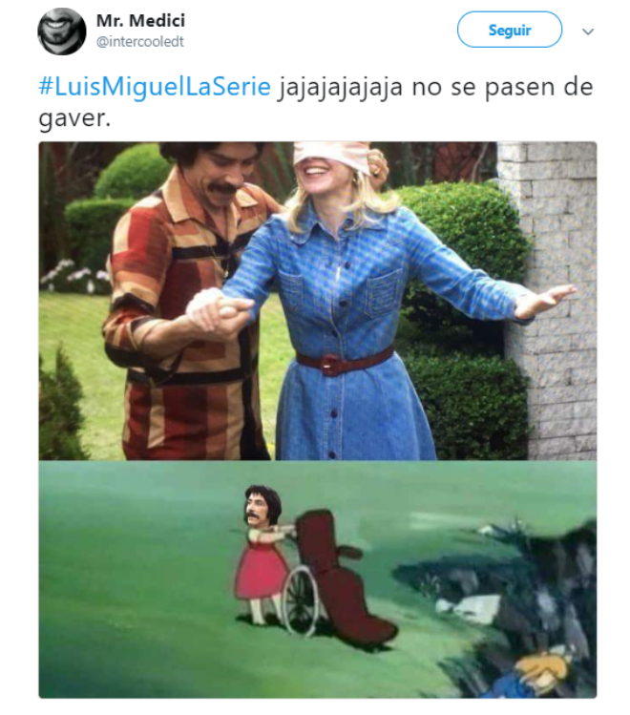Click the 'jajajajajaja' text in the tweet
Viewport: 630px width, 715px height.
(341, 88)
